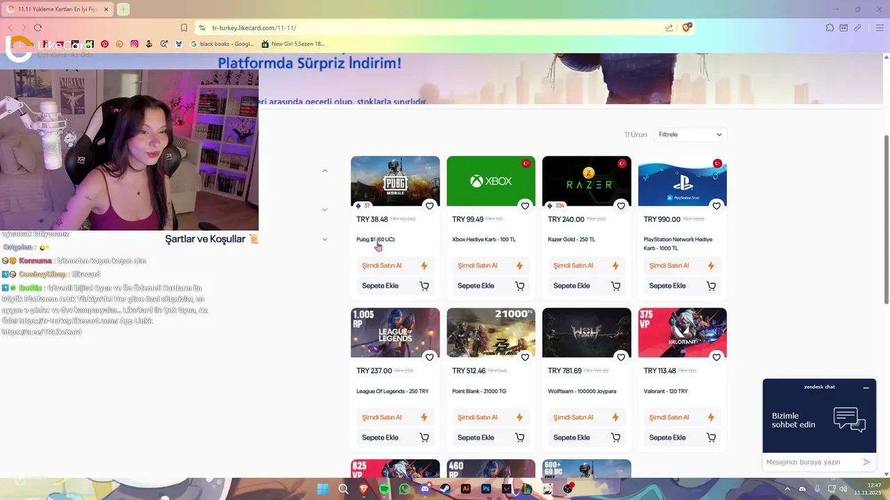Viewport: 890px width, 500px height.
Task: Open the PUBG Mobile product image
Action: point(395,181)
